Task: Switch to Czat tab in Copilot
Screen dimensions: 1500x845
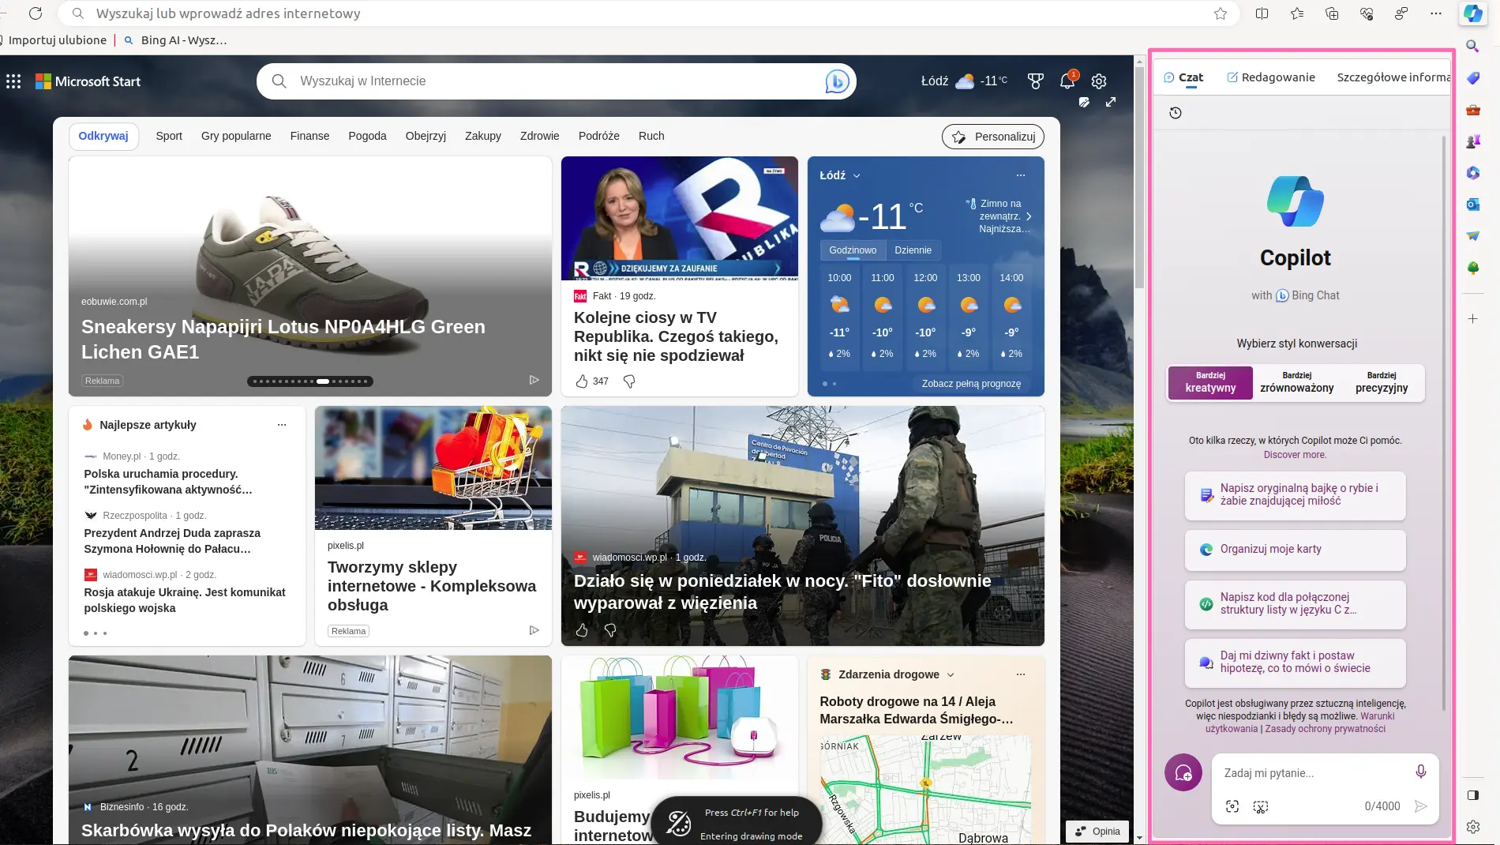Action: pos(1183,77)
